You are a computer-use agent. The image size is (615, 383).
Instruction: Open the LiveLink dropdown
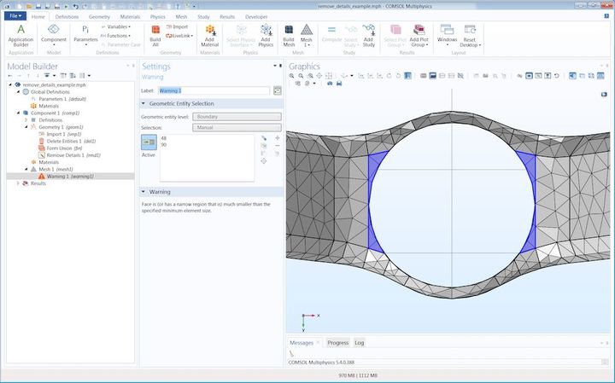click(179, 36)
